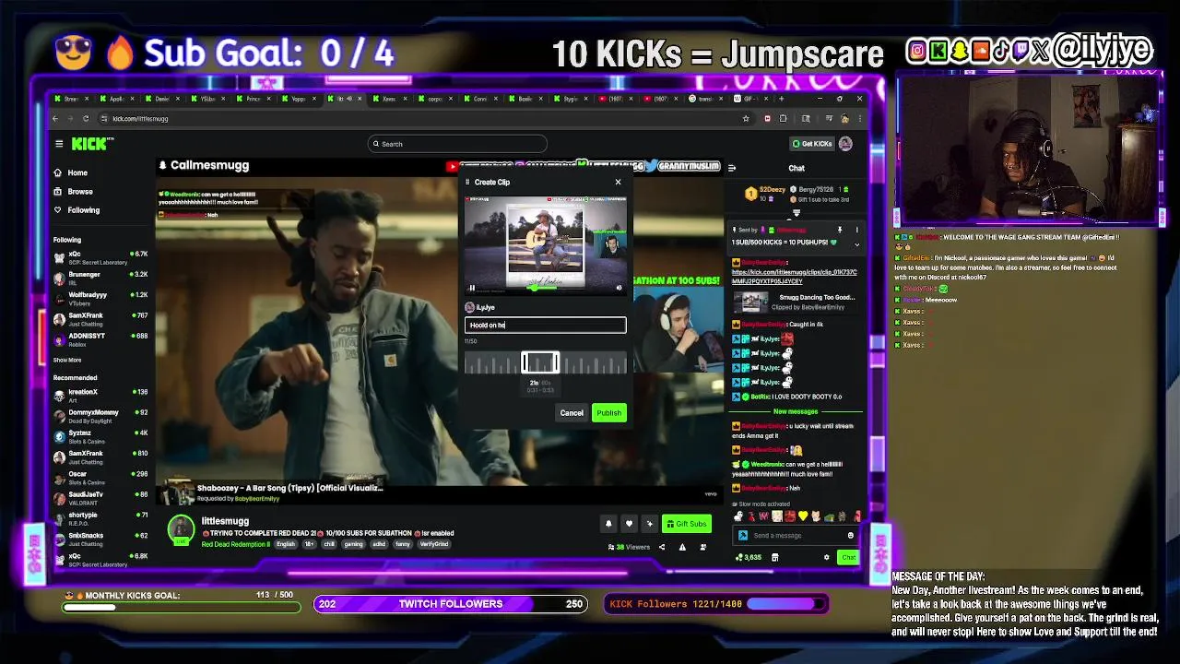
Task: Open a new browser tab
Action: click(x=782, y=99)
